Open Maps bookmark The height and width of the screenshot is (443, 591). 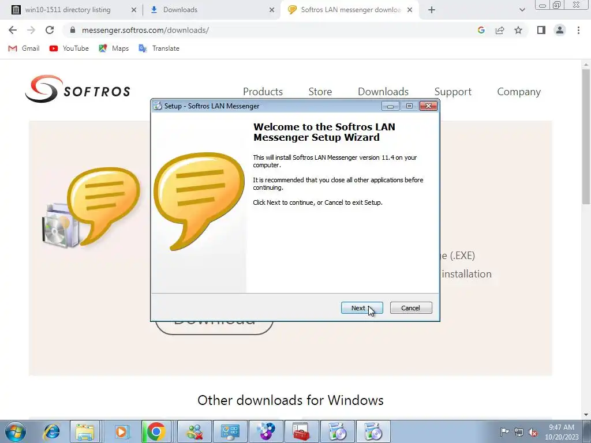click(x=114, y=48)
